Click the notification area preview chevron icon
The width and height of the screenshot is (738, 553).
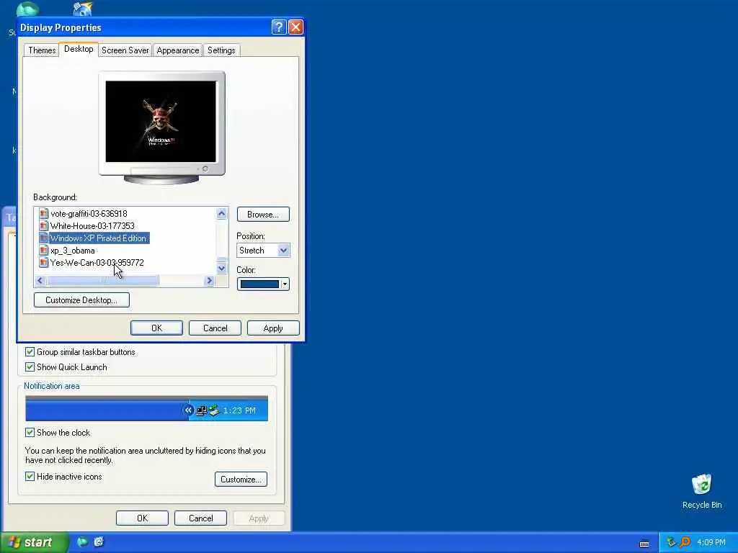[188, 410]
